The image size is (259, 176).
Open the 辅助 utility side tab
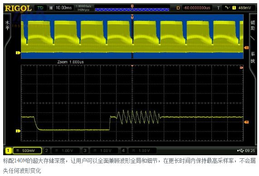253,25
